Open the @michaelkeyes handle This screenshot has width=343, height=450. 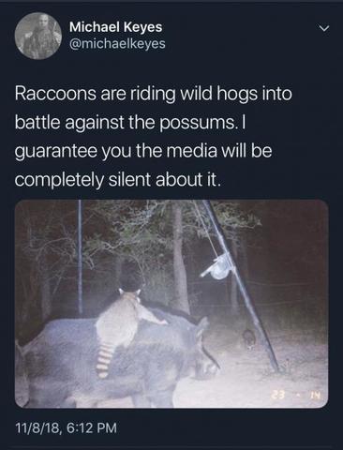[117, 43]
